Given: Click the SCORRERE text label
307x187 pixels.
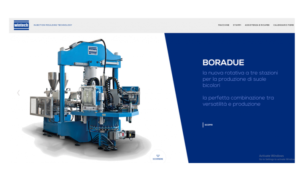Looking at the screenshot, I should click(158, 159).
